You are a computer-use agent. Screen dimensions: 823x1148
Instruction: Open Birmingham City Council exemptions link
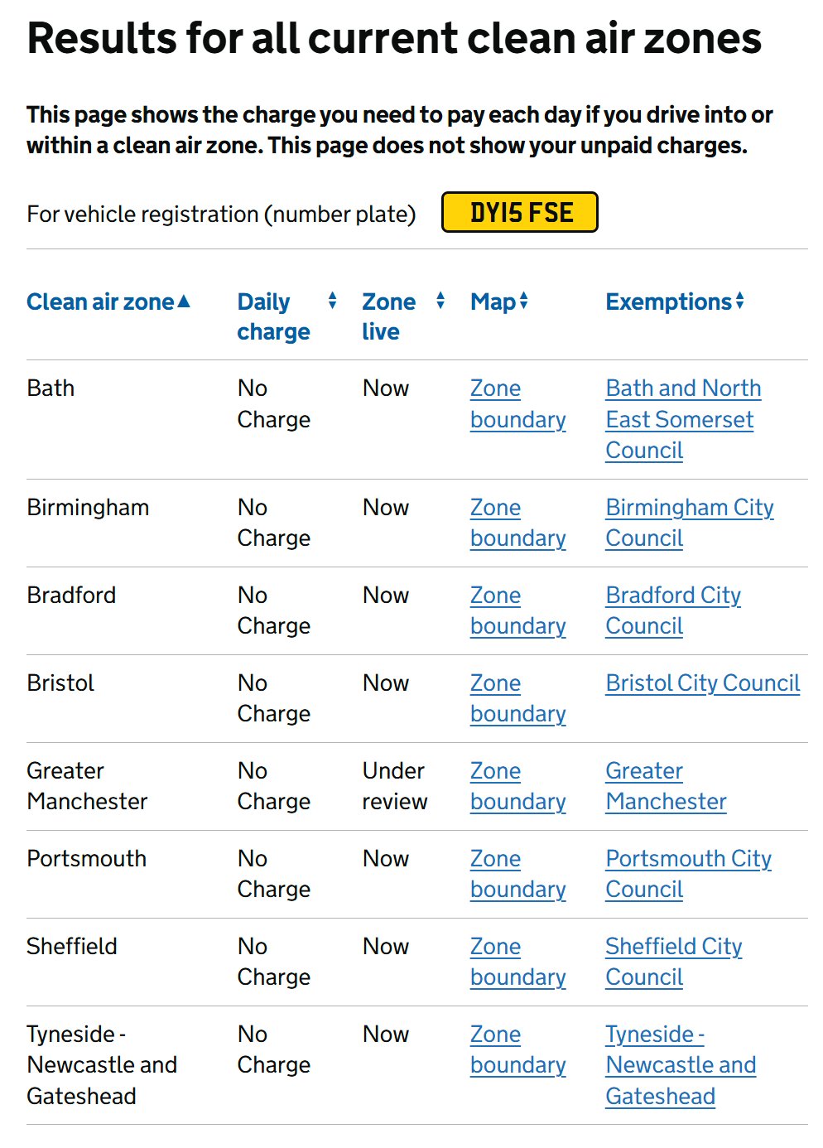tap(689, 523)
